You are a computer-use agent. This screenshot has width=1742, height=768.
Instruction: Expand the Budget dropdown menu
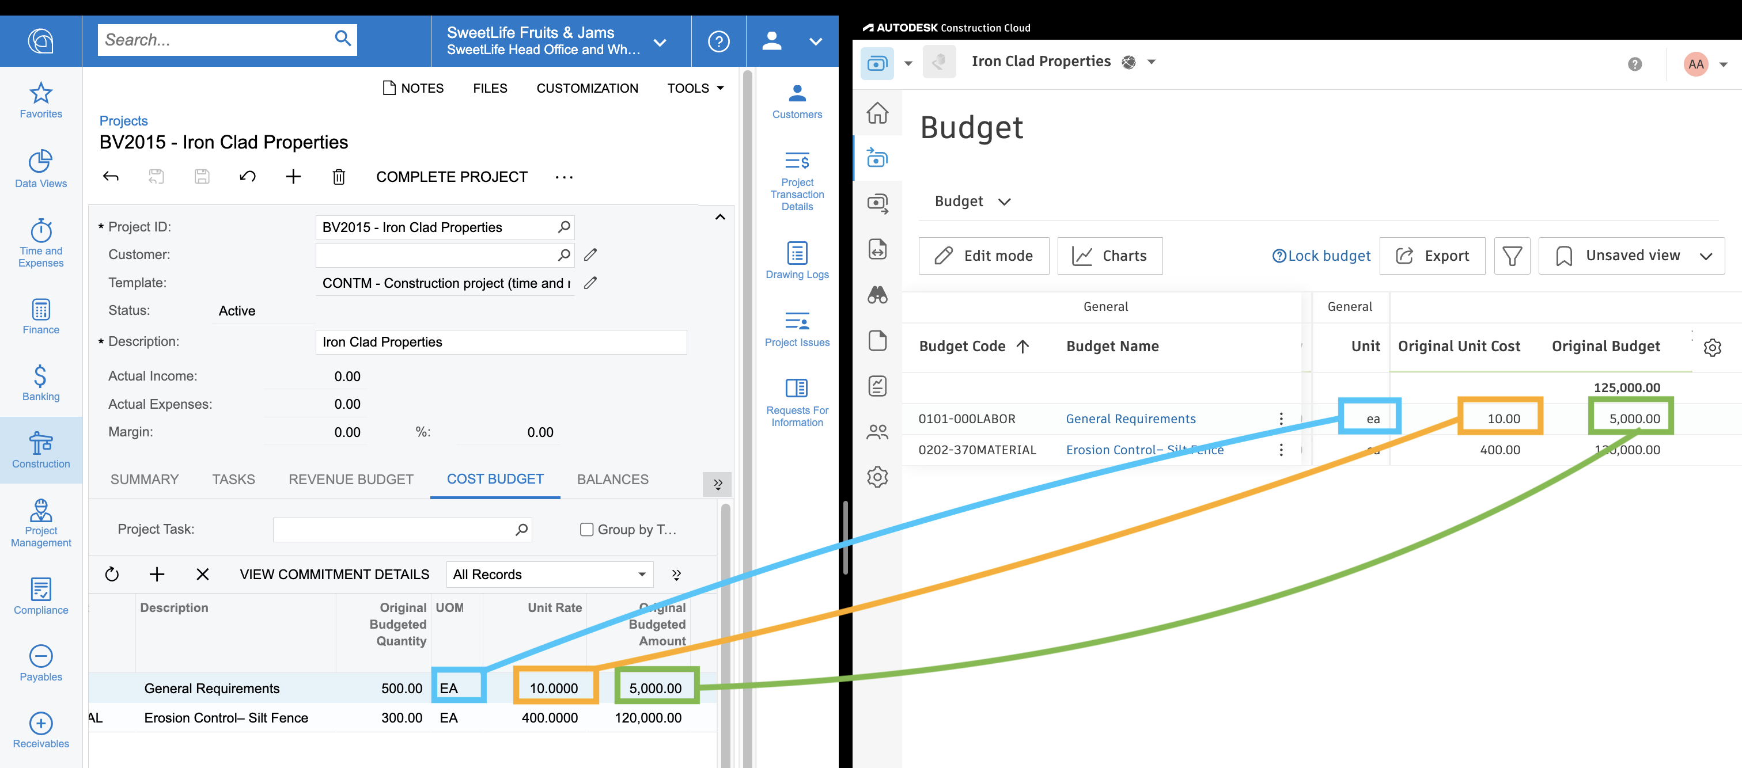972,200
